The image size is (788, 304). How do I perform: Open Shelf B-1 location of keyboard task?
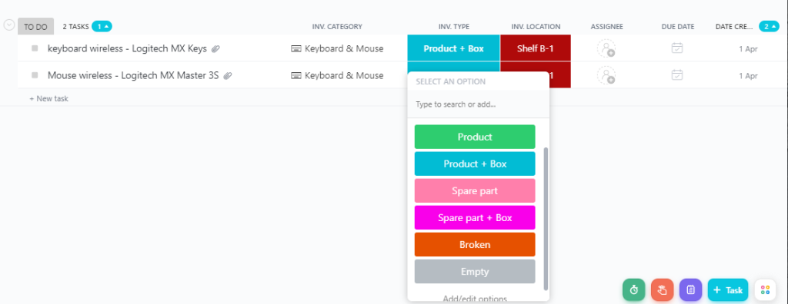pos(536,48)
